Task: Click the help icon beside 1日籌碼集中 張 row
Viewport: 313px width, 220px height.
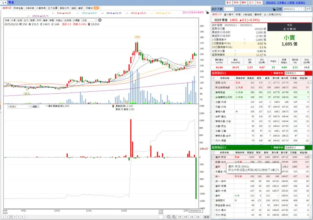Action: [x=244, y=40]
